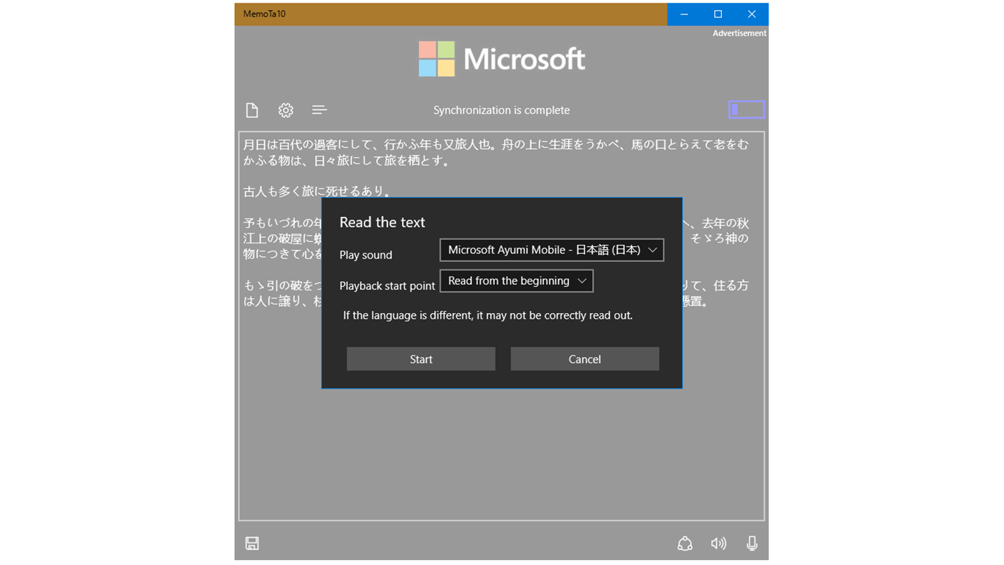Screen dimensions: 1004x565
Task: Click the Read the text dialog title
Action: (382, 222)
